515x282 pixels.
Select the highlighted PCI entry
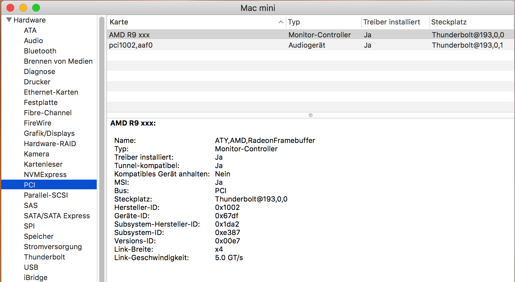(x=49, y=185)
